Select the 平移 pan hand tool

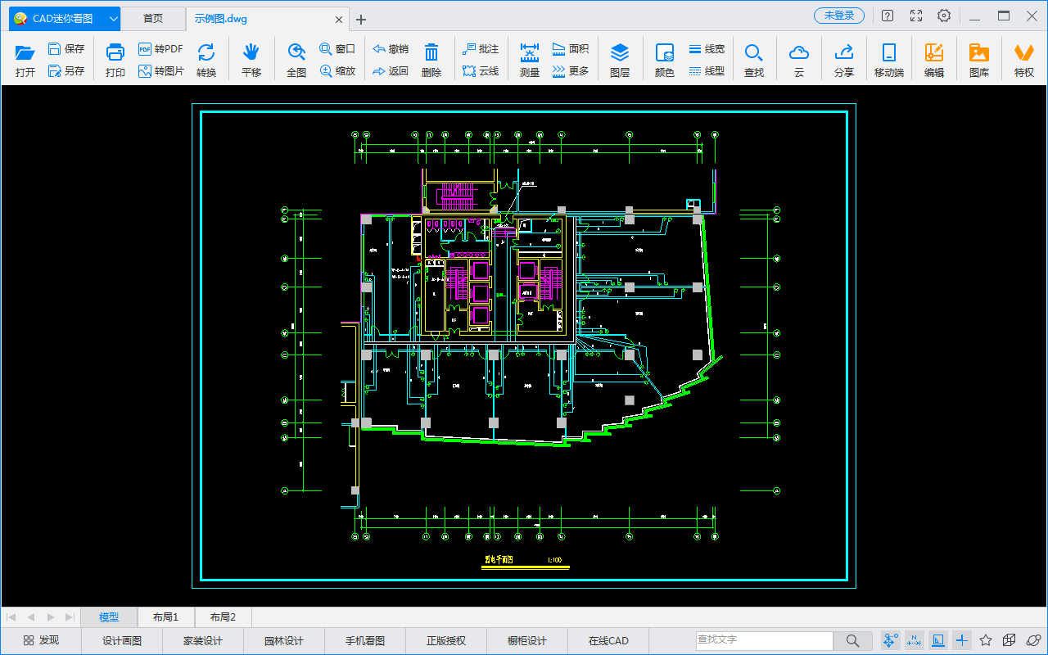click(x=251, y=59)
